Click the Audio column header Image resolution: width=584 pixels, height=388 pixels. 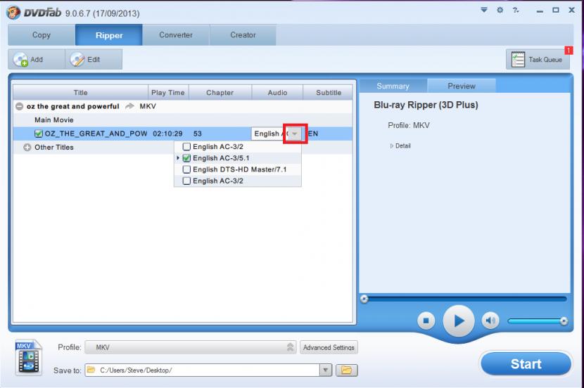[277, 93]
